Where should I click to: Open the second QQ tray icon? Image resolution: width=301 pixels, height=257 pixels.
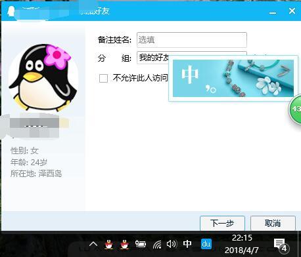click(x=125, y=244)
